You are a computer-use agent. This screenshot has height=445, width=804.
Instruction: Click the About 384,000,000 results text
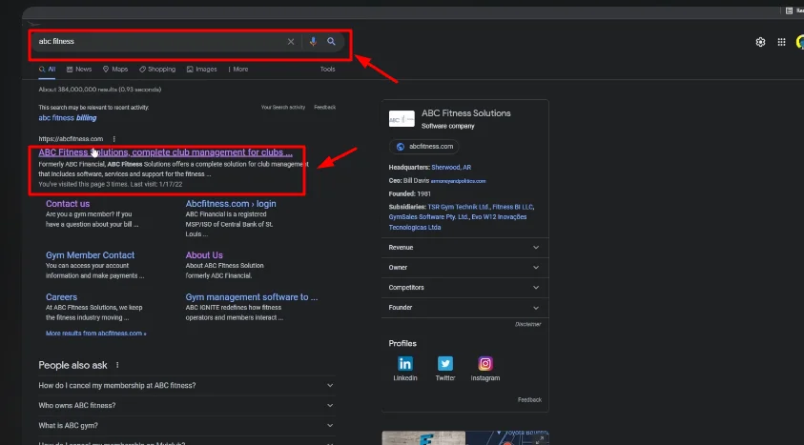click(x=100, y=90)
